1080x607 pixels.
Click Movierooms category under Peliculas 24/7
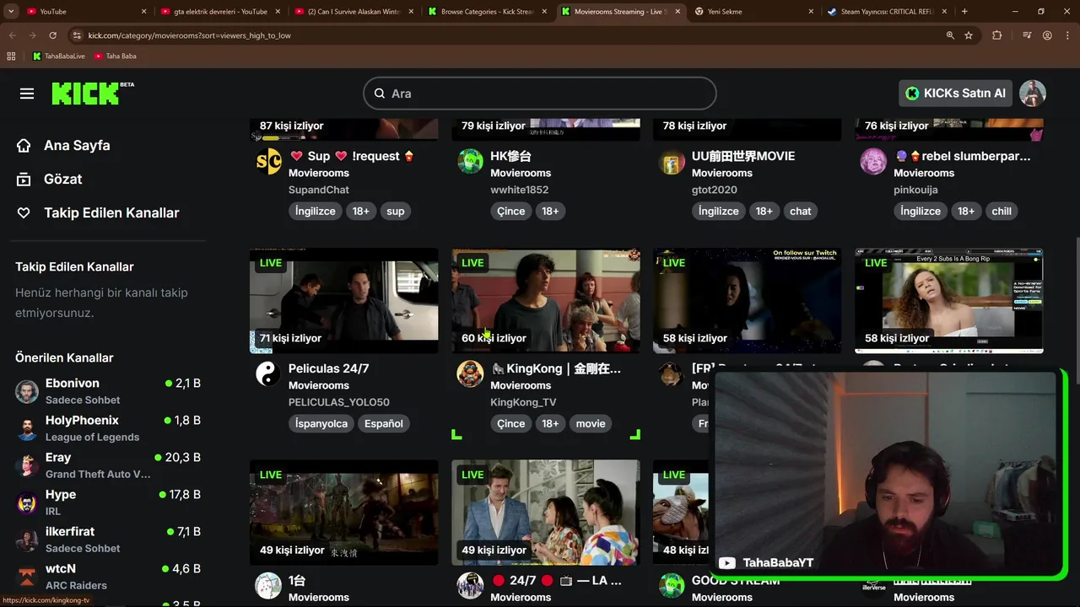319,385
